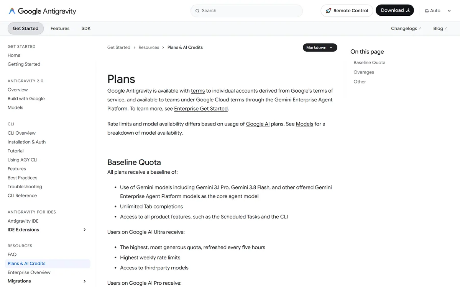Click the download arrow icon
This screenshot has height=287, width=460.
point(408,10)
